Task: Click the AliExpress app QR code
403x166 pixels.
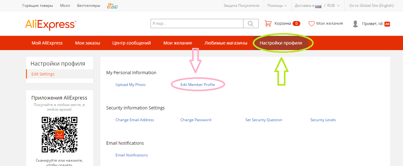Action: 59,134
